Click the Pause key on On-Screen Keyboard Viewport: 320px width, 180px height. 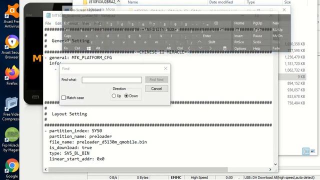coord(257,36)
